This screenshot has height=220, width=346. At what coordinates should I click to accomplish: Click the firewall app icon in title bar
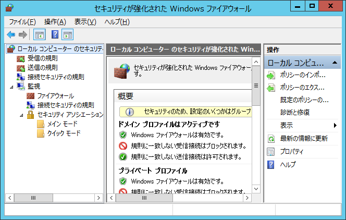pyautogui.click(x=9, y=8)
